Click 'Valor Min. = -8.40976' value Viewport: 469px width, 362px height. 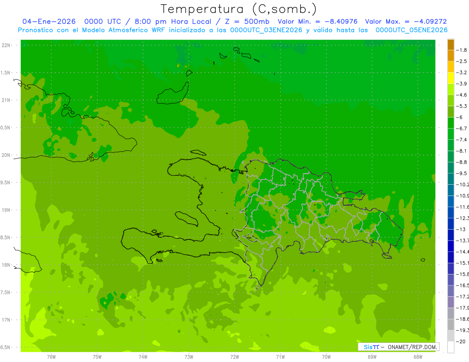(x=317, y=21)
